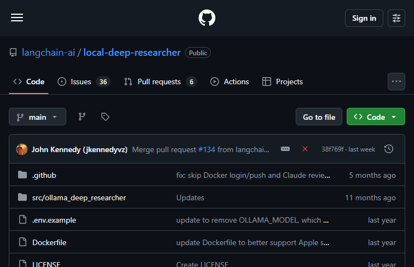Open the Projects tab
Image resolution: width=414 pixels, height=267 pixels.
(x=283, y=82)
